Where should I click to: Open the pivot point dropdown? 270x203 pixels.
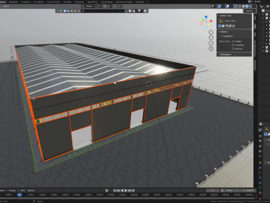click(x=99, y=6)
